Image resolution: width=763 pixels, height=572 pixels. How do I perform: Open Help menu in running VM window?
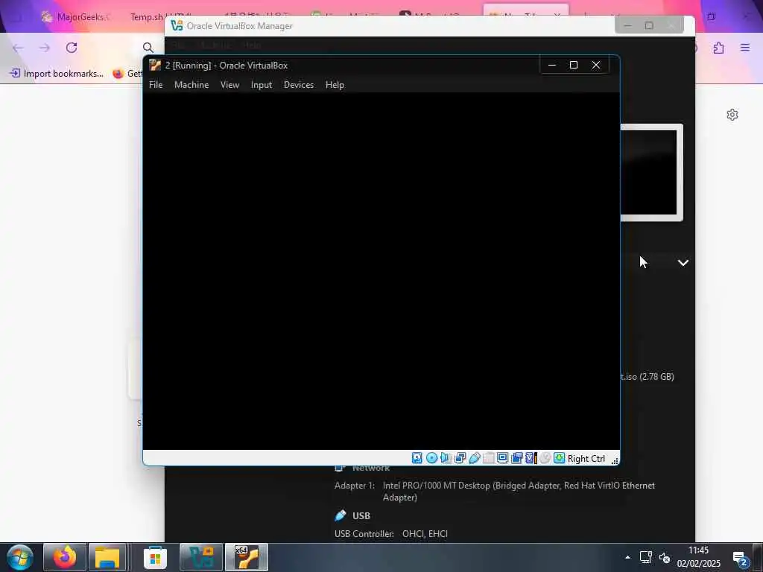[x=335, y=85]
